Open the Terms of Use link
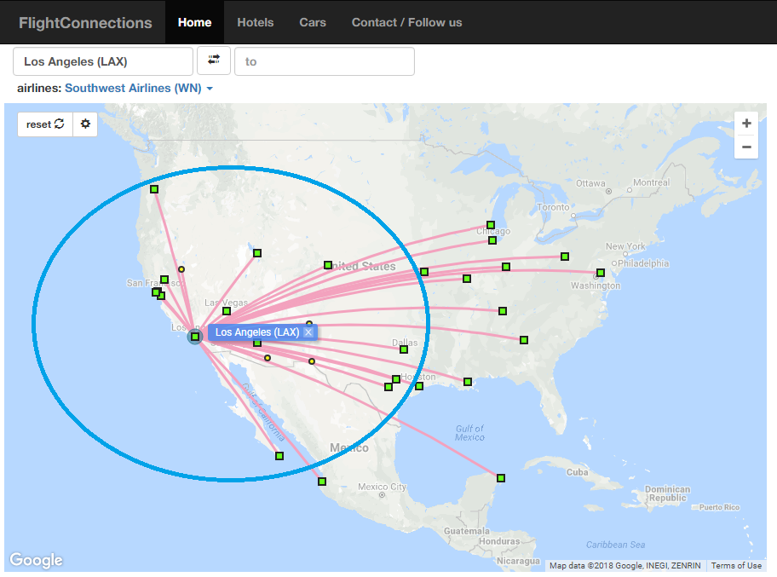777x577 pixels. (736, 566)
